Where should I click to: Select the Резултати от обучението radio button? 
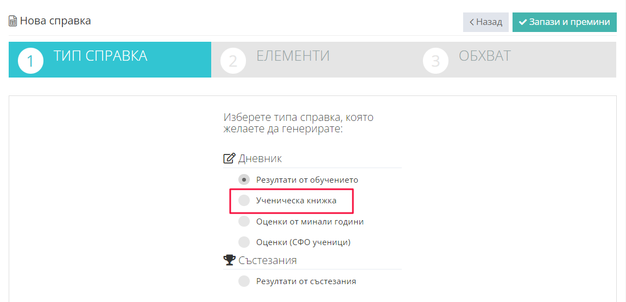point(244,179)
